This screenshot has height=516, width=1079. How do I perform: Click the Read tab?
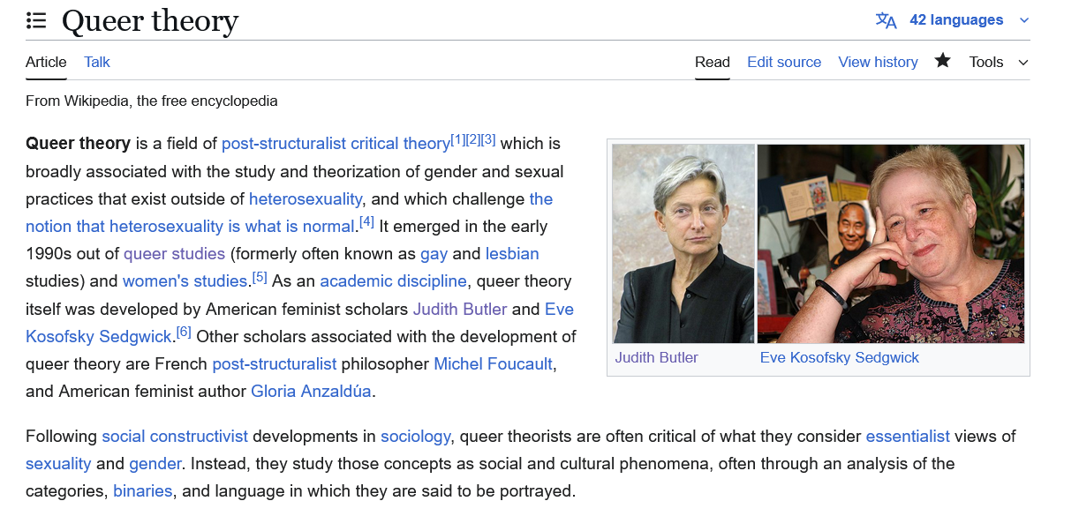pos(712,62)
